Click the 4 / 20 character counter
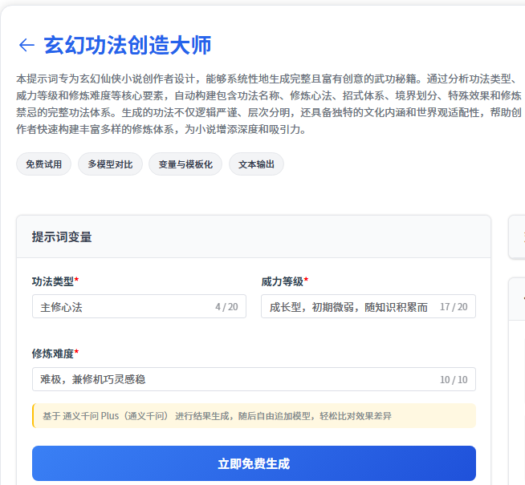The width and height of the screenshot is (525, 485). [x=226, y=306]
